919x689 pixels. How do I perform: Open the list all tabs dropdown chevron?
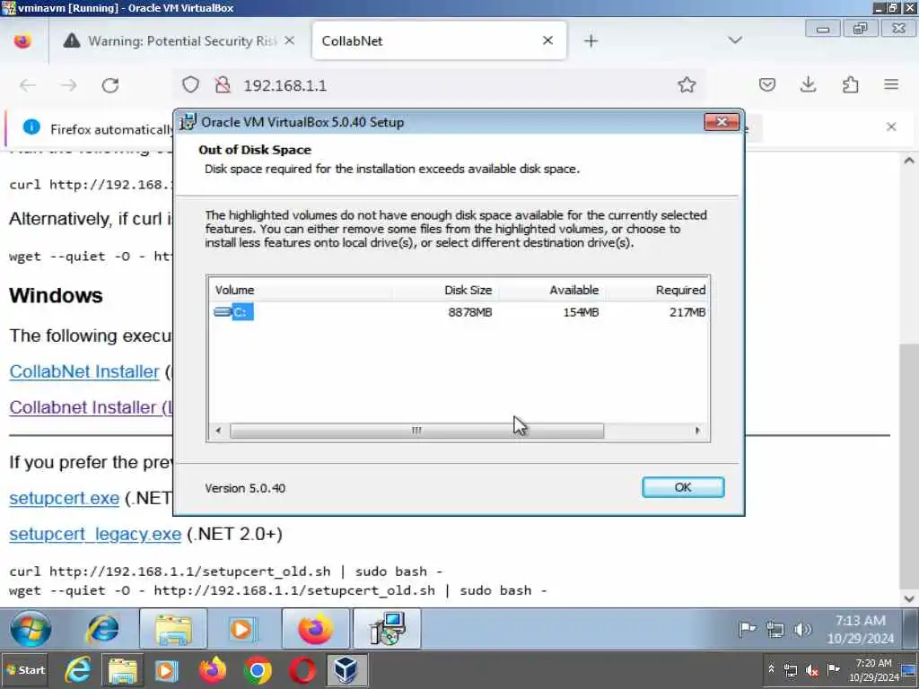[x=735, y=40]
